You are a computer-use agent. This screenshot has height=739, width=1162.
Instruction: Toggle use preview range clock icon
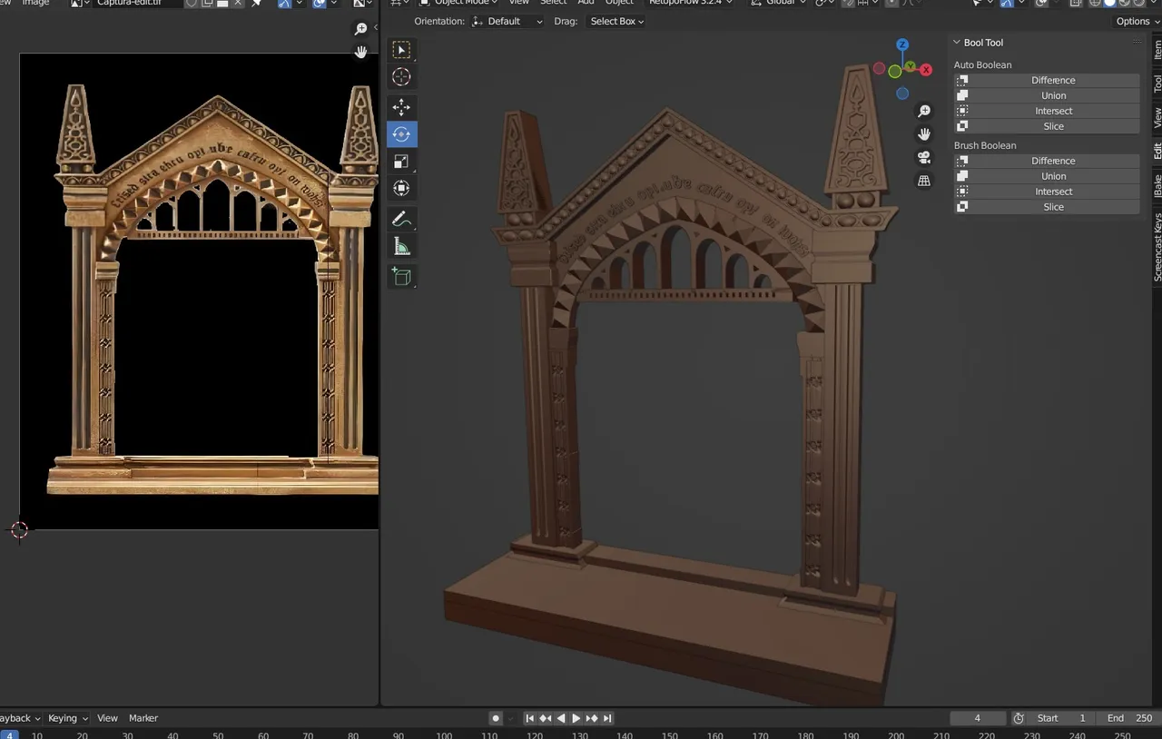click(x=1019, y=718)
